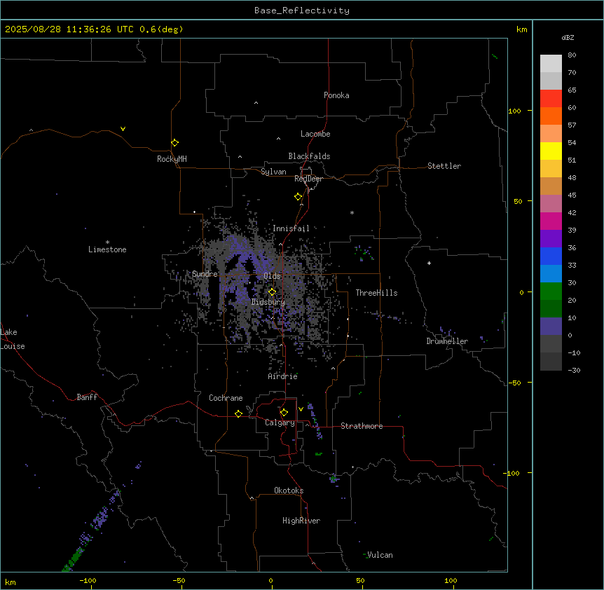The height and width of the screenshot is (590, 604).
Task: Click the Sylvan label on the map
Action: [273, 172]
